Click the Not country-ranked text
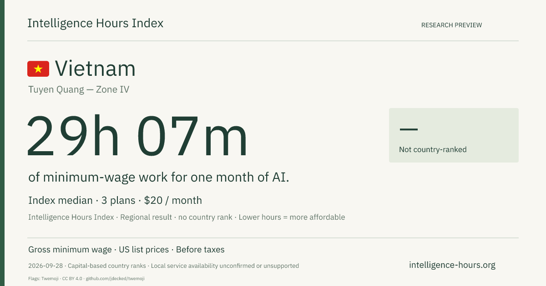Image resolution: width=546 pixels, height=286 pixels. [433, 149]
